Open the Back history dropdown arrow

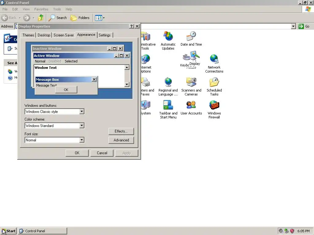click(x=20, y=18)
